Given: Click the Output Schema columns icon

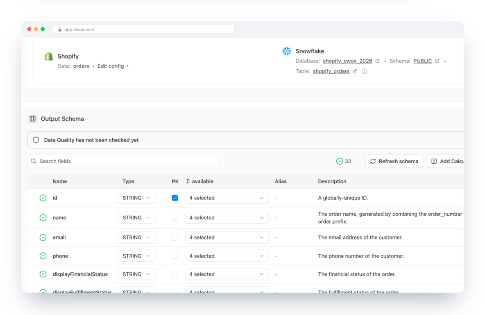Looking at the screenshot, I should [32, 119].
